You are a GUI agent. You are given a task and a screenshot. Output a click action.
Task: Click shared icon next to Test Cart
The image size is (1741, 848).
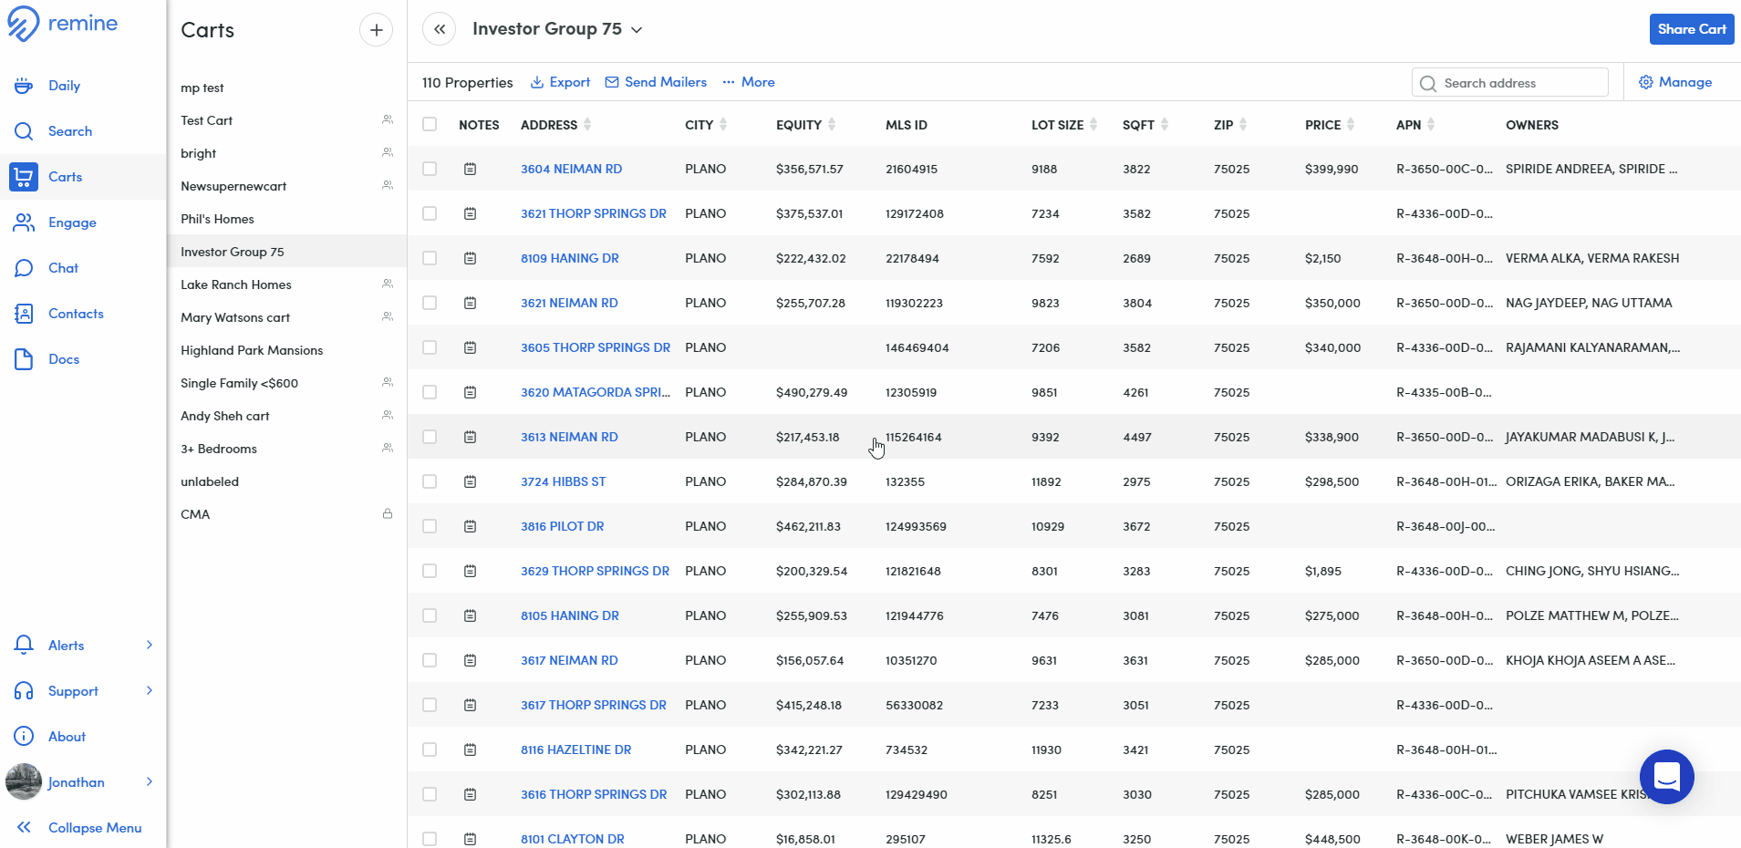pyautogui.click(x=388, y=119)
